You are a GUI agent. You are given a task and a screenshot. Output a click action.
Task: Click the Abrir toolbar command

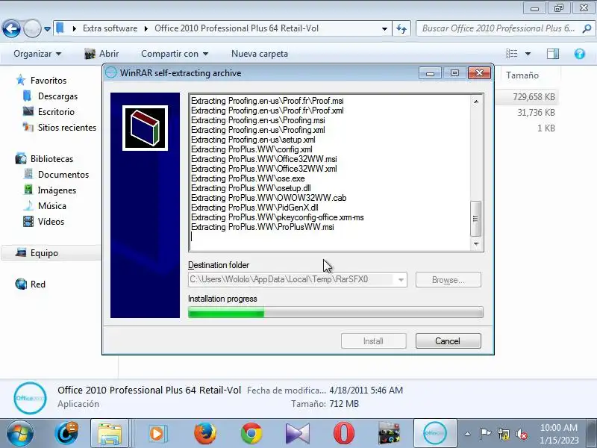[101, 54]
